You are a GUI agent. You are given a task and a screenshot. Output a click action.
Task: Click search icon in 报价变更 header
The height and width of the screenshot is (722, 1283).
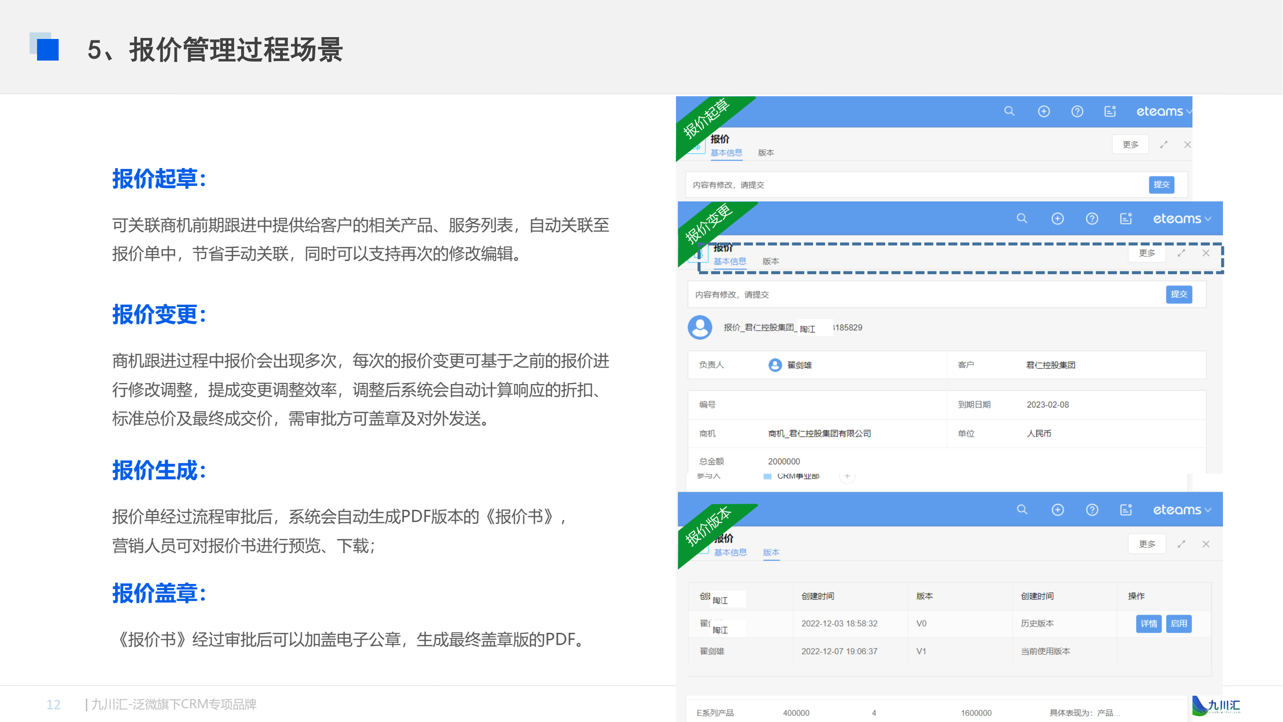(1022, 218)
